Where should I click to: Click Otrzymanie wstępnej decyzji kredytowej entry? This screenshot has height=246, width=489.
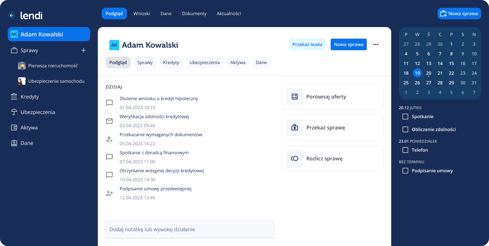tap(162, 171)
